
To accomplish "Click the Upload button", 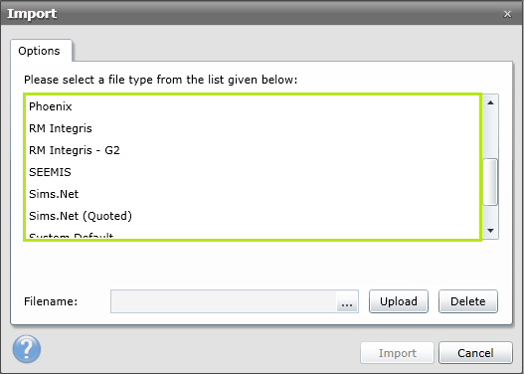I will point(399,301).
